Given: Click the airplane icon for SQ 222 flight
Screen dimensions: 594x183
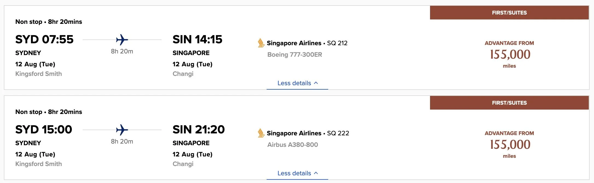Looking at the screenshot, I should (122, 130).
